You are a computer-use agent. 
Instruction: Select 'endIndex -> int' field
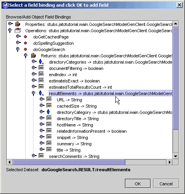[x=63, y=75]
